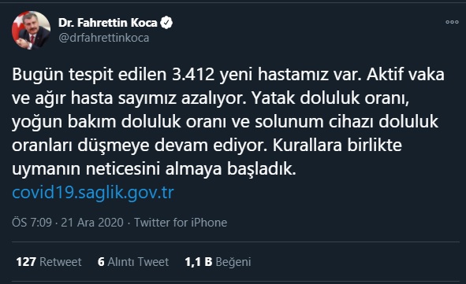Image resolution: width=466 pixels, height=284 pixels.
Task: Click the blue verified badge icon
Action: (166, 23)
